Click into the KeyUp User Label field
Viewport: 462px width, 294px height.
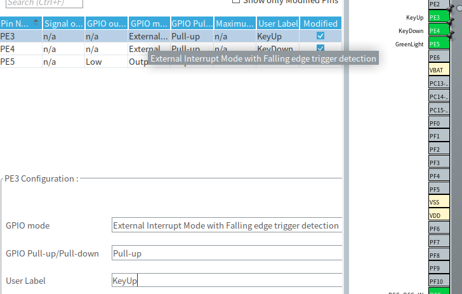pos(226,281)
